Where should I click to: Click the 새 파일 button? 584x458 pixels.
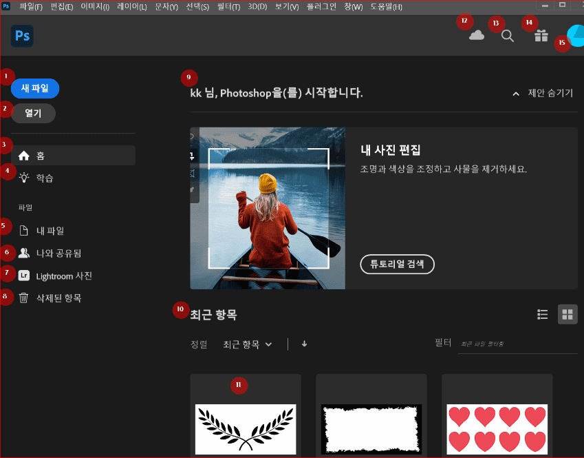point(34,88)
